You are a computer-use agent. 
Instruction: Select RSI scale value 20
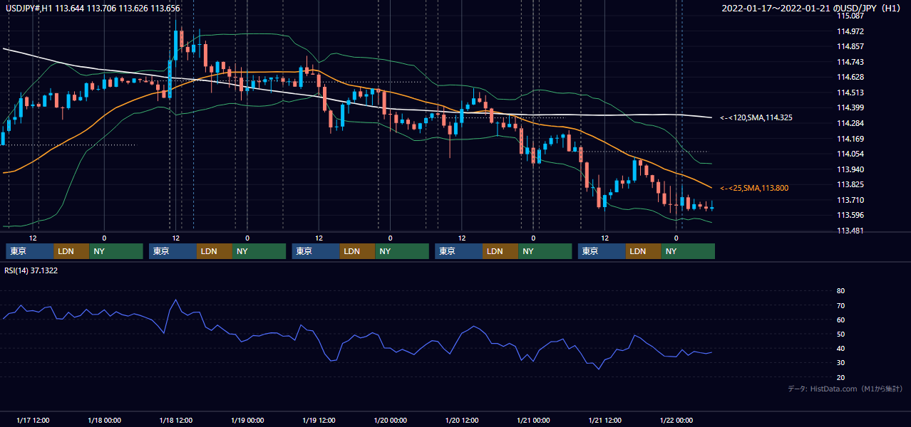[x=840, y=377]
